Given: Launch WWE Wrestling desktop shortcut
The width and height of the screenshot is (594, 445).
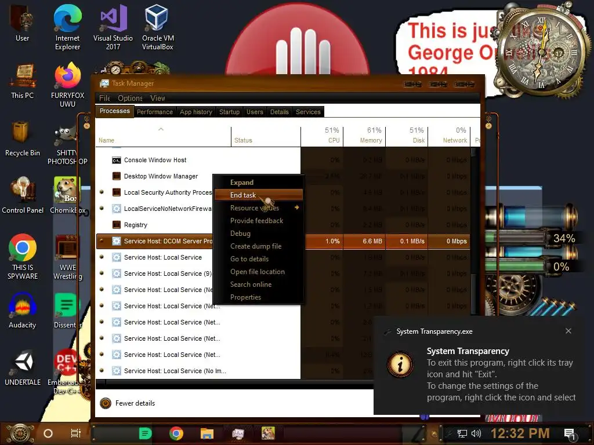Looking at the screenshot, I should (x=67, y=257).
